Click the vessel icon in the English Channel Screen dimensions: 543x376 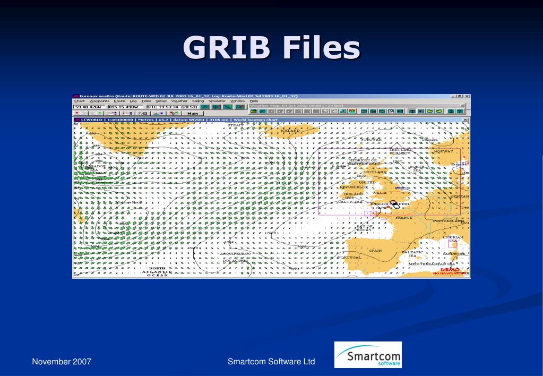tap(394, 204)
